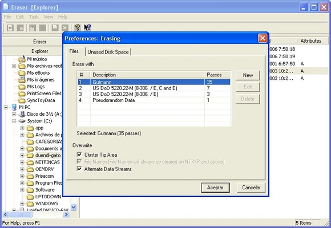The height and width of the screenshot is (228, 331).
Task: Expand the Disco de 3½ (A:) node
Action: (x=14, y=114)
